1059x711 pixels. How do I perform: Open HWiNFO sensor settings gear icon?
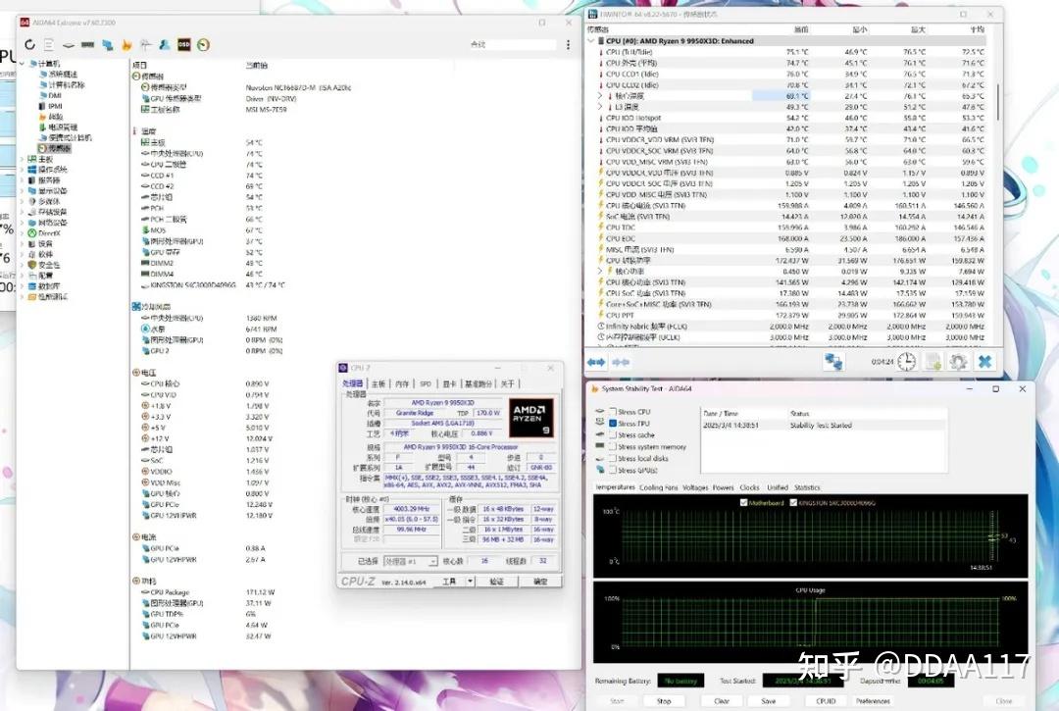point(958,362)
